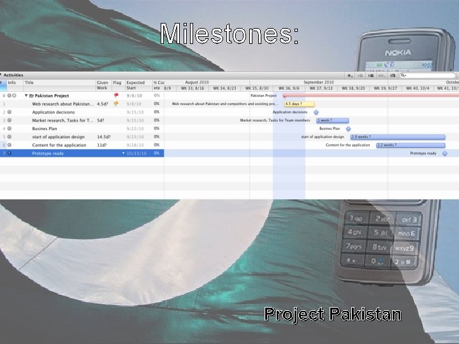Click the 'WK 33, 8/16' timeline header

pos(193,88)
